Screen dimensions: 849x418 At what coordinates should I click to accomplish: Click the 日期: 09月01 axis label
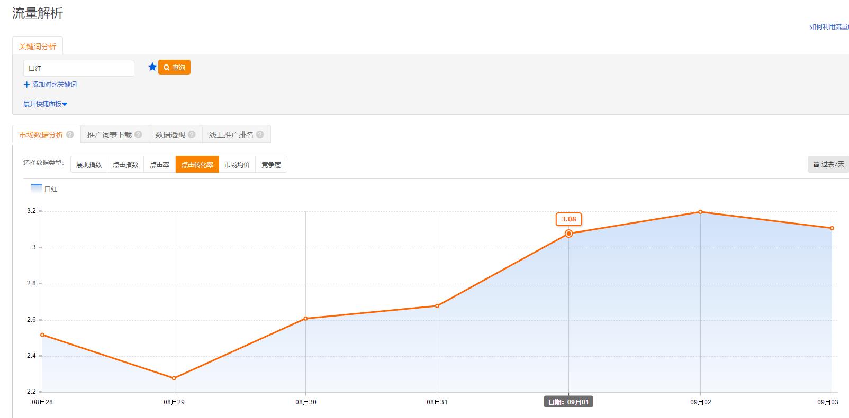(x=568, y=402)
